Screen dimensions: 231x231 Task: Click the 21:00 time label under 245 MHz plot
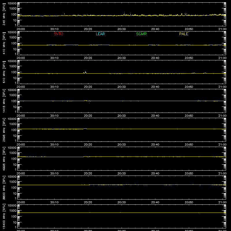pos(222,29)
